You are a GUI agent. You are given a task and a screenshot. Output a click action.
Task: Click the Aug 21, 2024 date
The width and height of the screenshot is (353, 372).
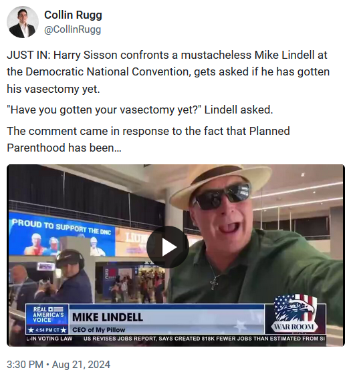pos(81,364)
